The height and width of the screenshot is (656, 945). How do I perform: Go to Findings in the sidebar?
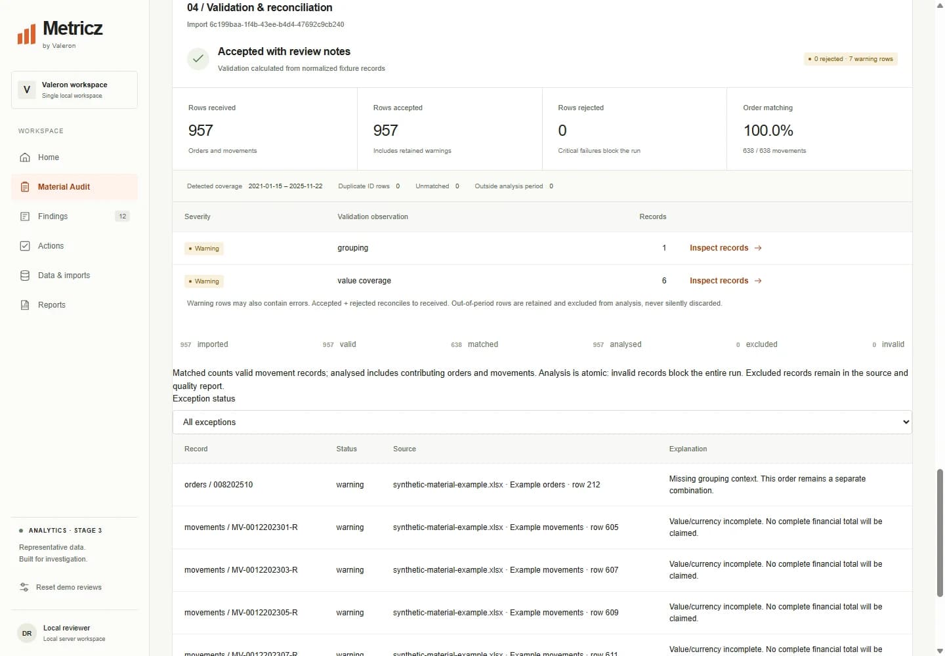click(74, 216)
